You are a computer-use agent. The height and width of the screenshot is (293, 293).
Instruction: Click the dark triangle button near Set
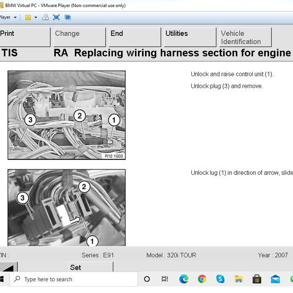click(x=8, y=267)
